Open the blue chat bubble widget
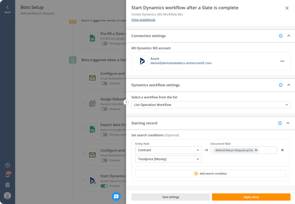 tap(116, 196)
